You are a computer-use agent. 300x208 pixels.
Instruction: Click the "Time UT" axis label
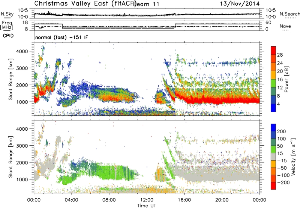click(x=147, y=205)
